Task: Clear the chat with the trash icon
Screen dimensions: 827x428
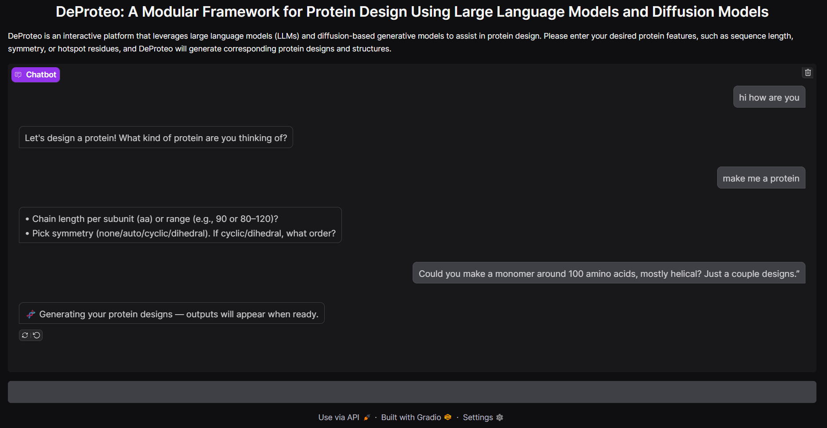Action: click(808, 73)
